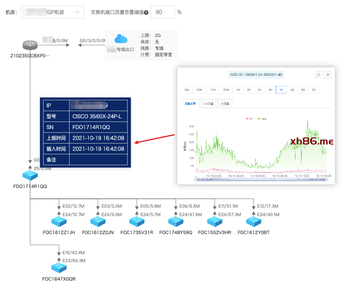Click the alarm threshold input field
Screen dimensions: 347x289
click(163, 12)
